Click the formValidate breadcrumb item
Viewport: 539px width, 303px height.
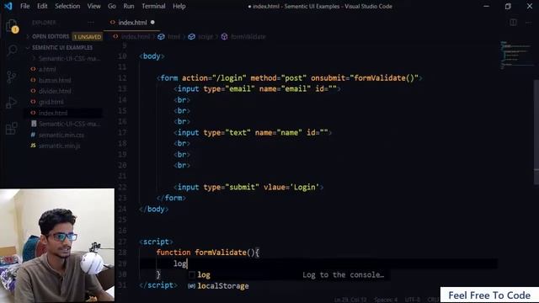(248, 36)
